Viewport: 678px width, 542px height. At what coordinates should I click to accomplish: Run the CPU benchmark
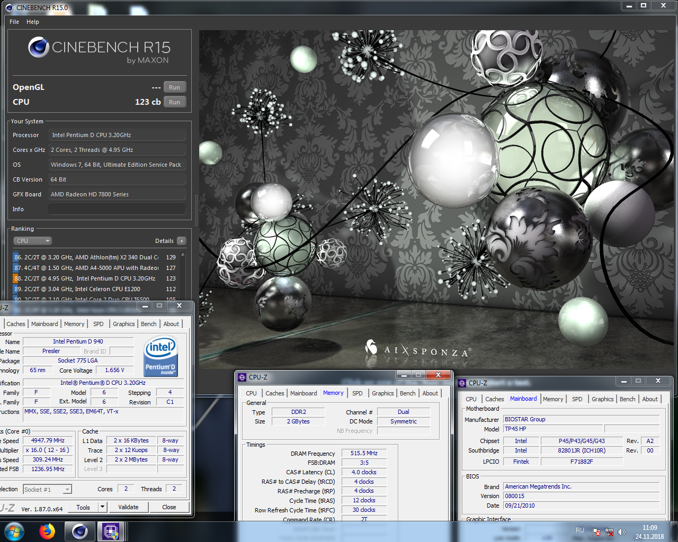[175, 102]
